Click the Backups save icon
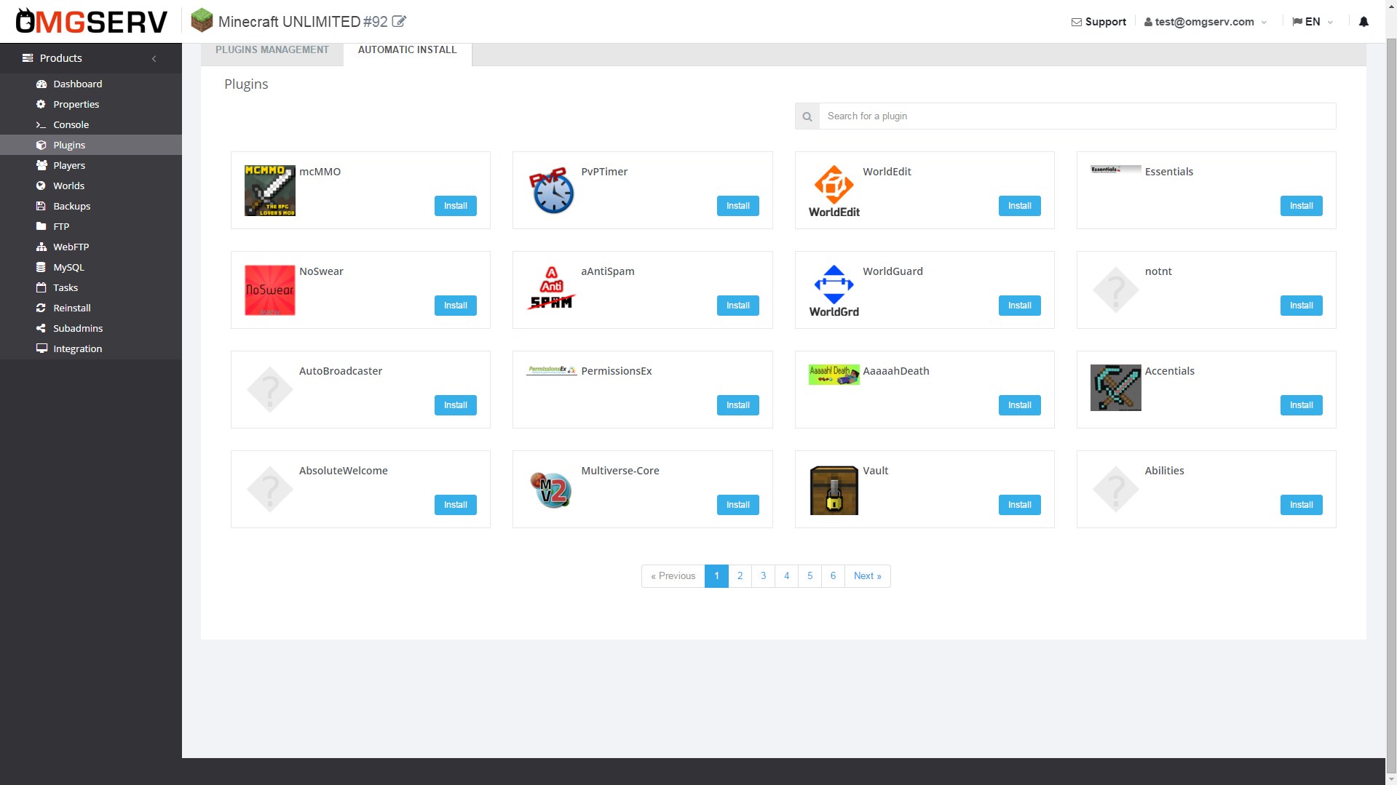This screenshot has height=785, width=1397. click(41, 206)
